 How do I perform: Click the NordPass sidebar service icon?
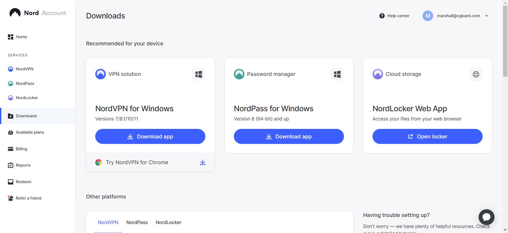[x=11, y=84]
